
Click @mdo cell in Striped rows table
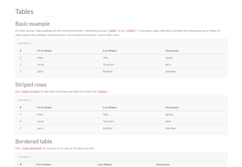click(169, 114)
